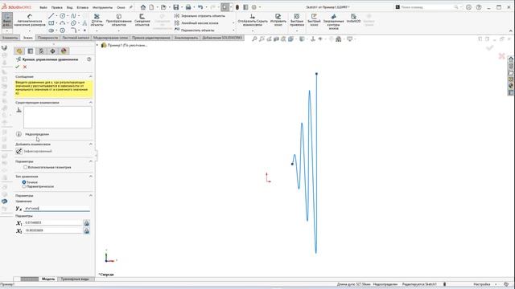
Task: Click the Rebuild traffic light icon
Action: click(x=237, y=7)
